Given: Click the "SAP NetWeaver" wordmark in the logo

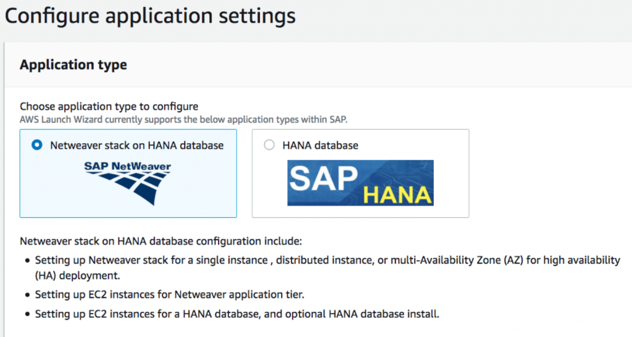Looking at the screenshot, I should 128,167.
